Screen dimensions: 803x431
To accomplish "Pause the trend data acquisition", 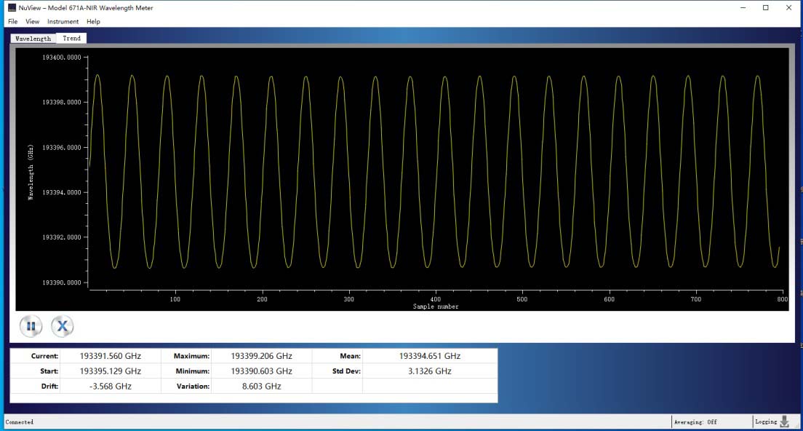I will pyautogui.click(x=31, y=327).
